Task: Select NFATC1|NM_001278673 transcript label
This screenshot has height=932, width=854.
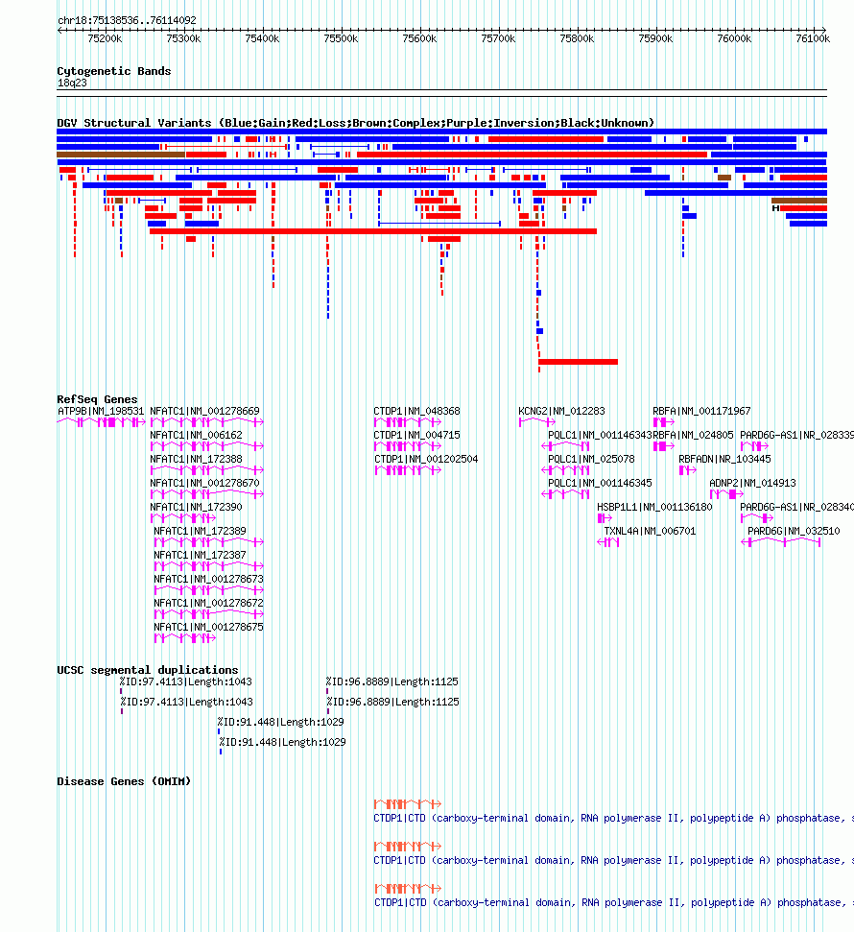Action: click(x=208, y=579)
